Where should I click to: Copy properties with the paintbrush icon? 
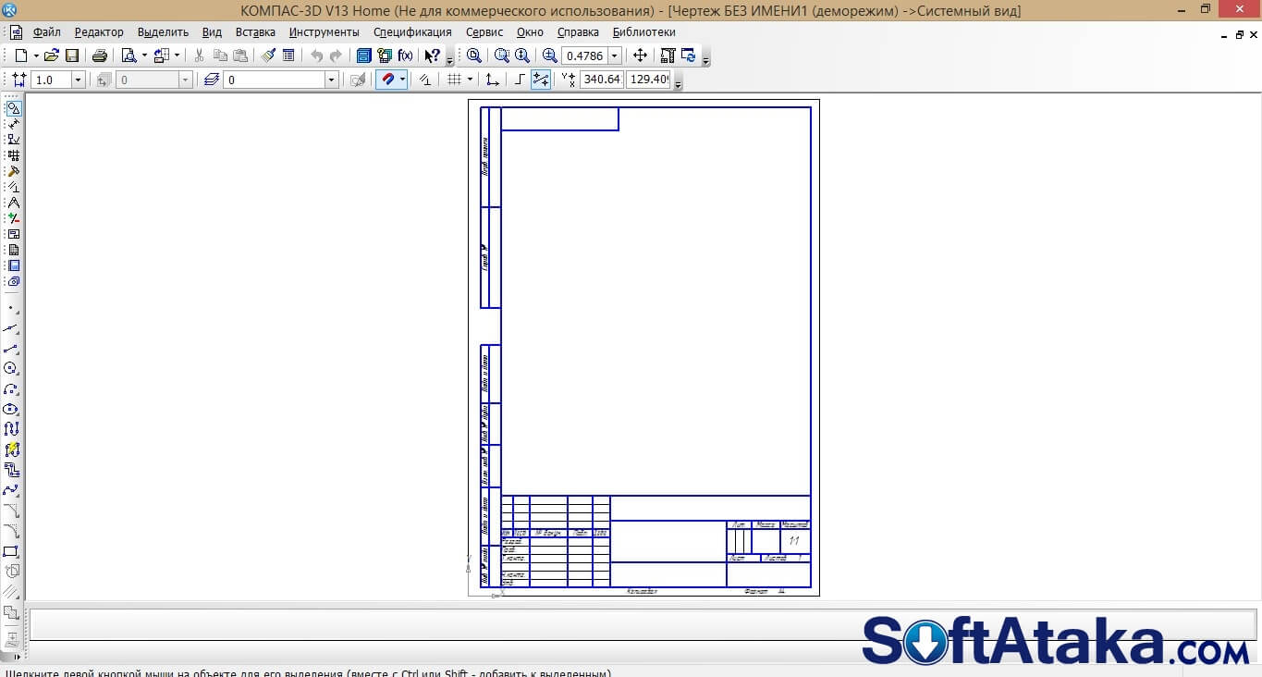pos(268,55)
